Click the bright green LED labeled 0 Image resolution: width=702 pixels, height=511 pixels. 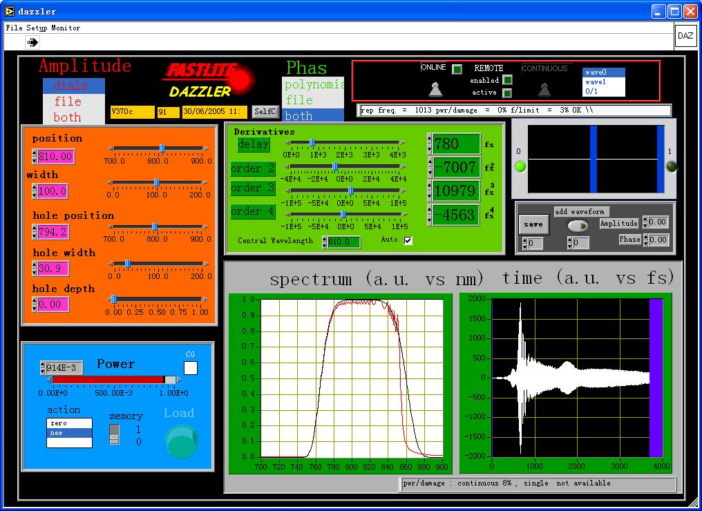click(521, 166)
